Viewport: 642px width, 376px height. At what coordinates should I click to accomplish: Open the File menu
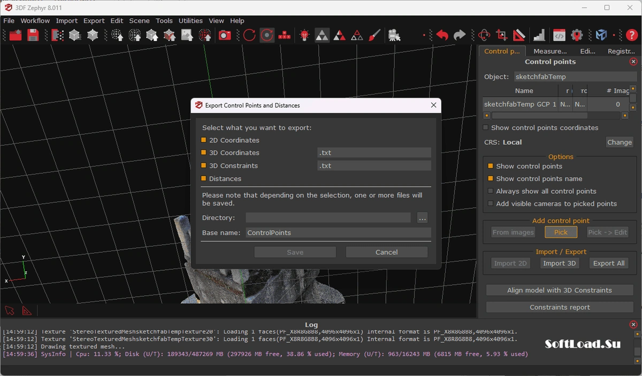point(9,21)
